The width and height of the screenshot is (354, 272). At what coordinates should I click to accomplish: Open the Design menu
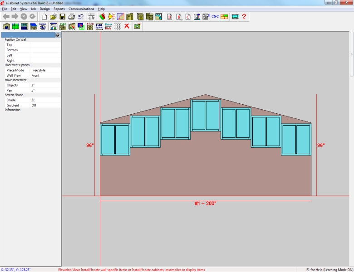pos(44,9)
